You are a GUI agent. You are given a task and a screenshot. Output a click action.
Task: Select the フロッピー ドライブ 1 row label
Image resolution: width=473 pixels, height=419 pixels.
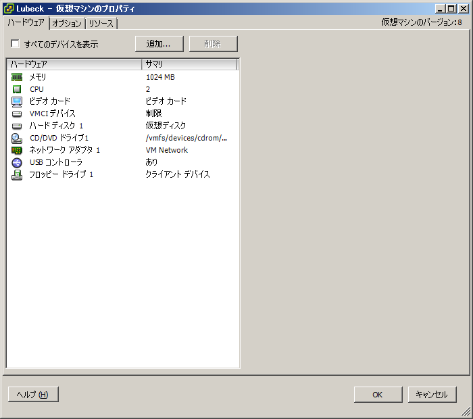click(x=61, y=174)
